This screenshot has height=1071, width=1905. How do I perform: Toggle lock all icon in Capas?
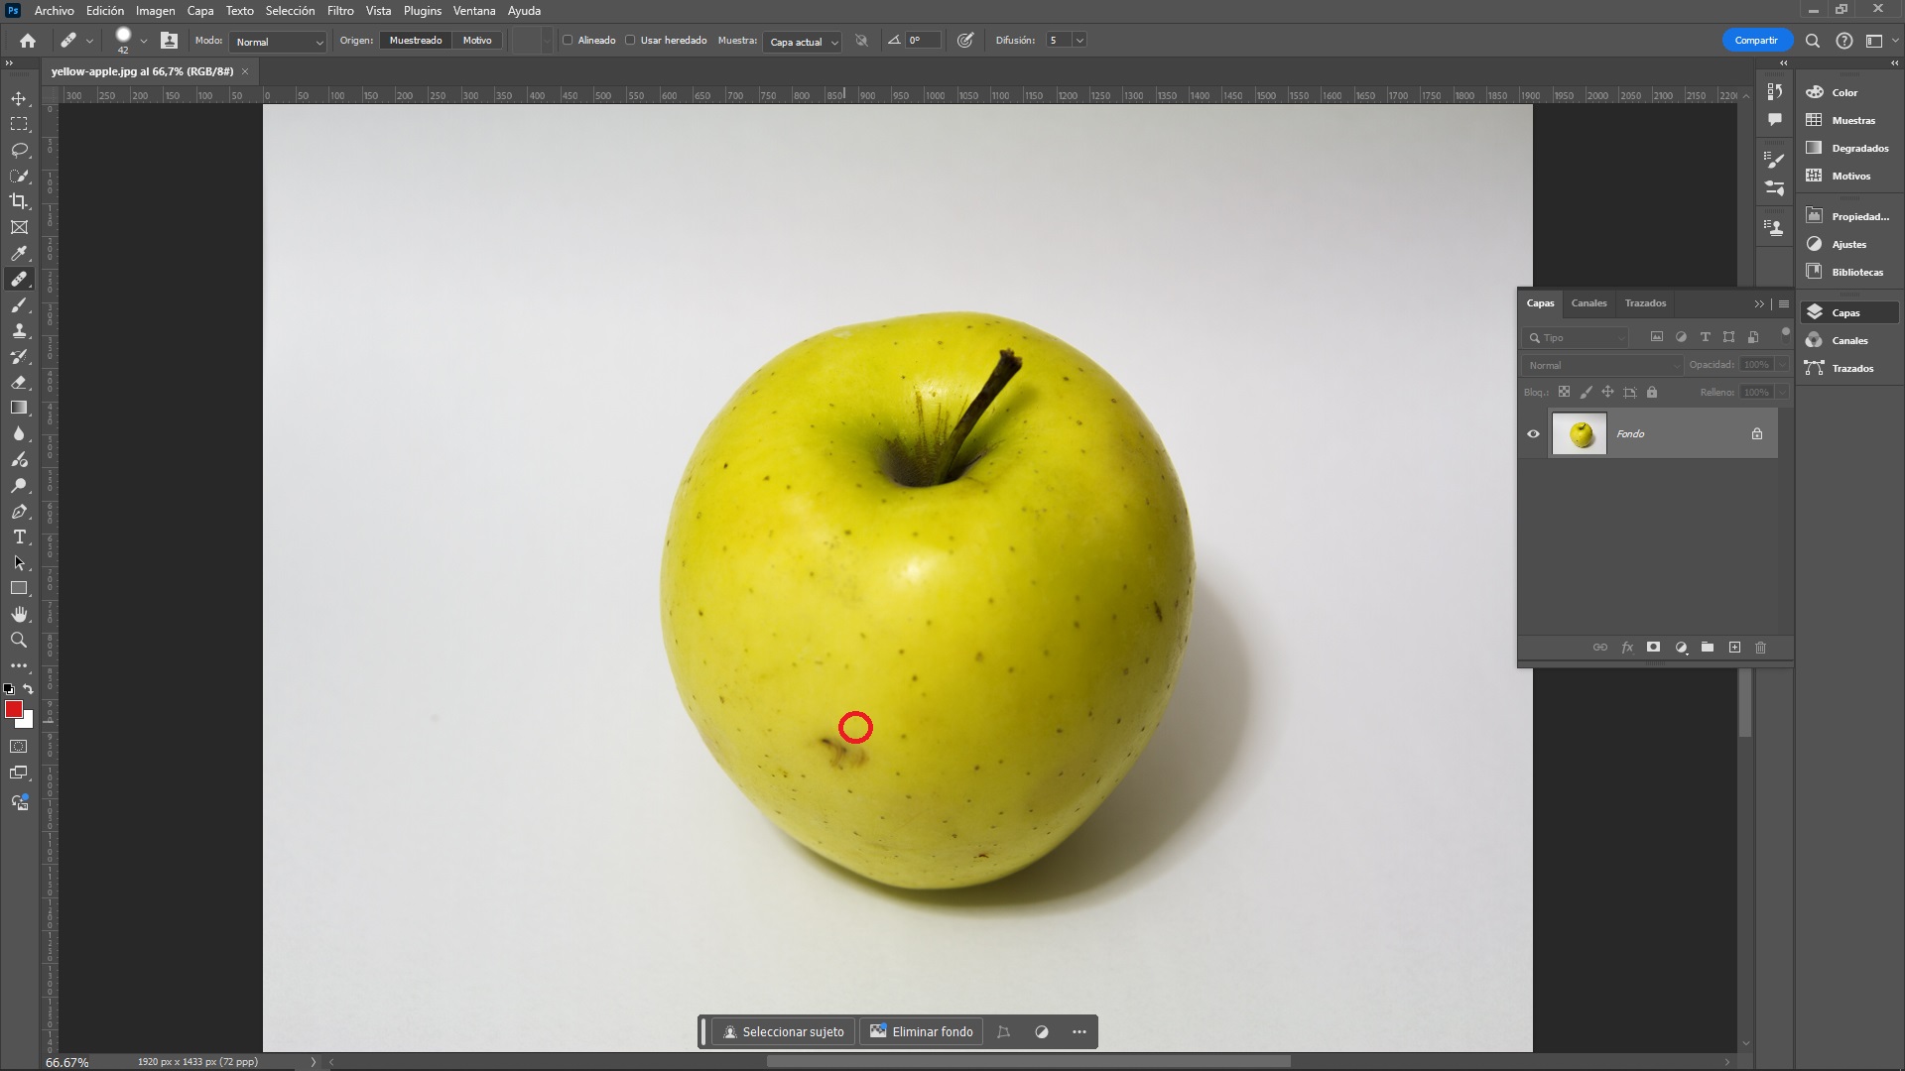(1652, 393)
